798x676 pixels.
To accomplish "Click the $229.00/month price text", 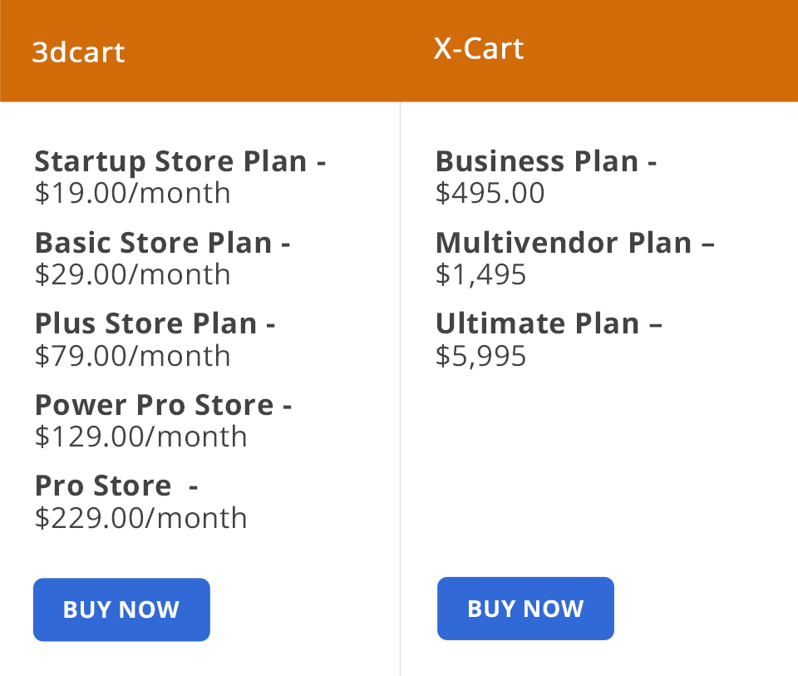I will 140,518.
